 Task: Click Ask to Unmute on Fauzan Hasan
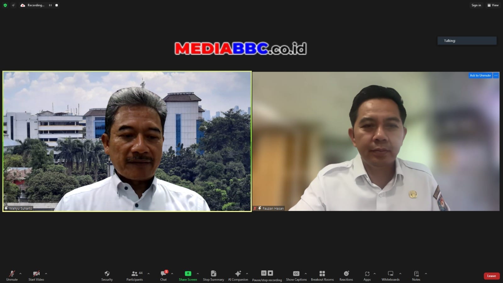pyautogui.click(x=480, y=75)
